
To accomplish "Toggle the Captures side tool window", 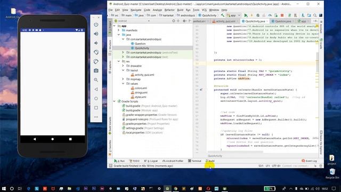I will (110, 67).
